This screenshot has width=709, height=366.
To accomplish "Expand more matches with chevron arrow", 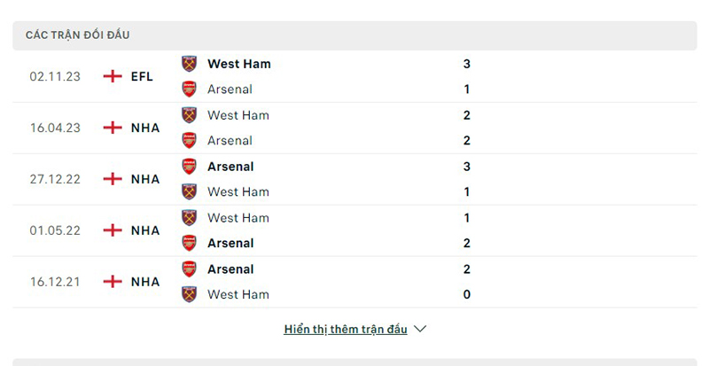I will 420,329.
